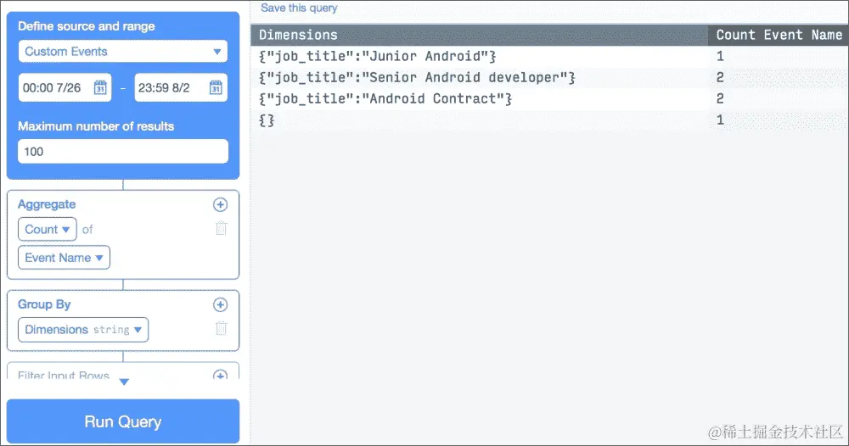Select the Senior Android developer result row
This screenshot has width=849, height=446.
[549, 77]
